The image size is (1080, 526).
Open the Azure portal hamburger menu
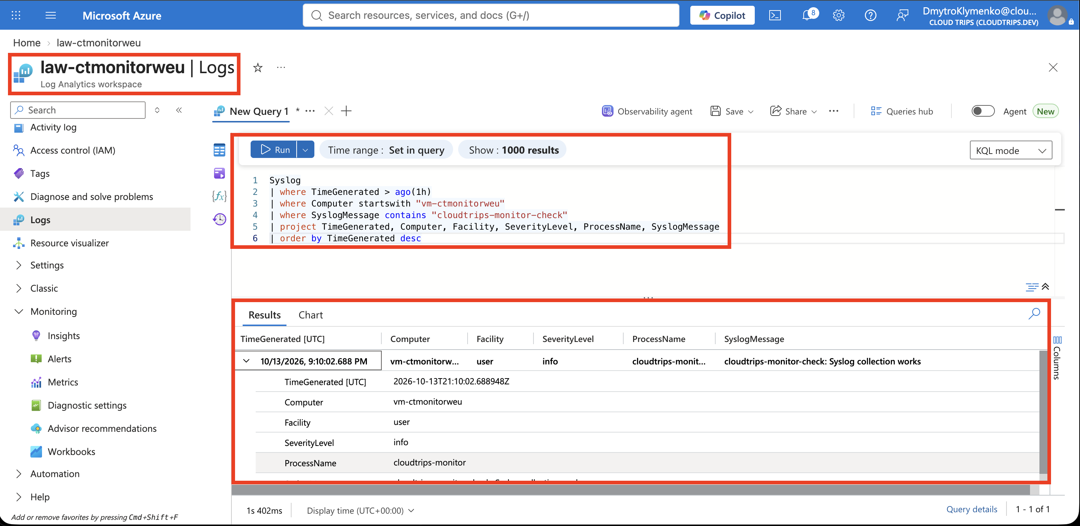(51, 16)
